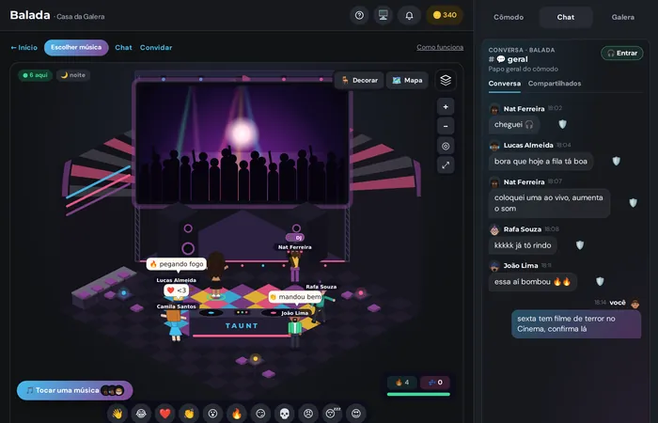Click Entrar voice headphone button
The image size is (658, 423).
click(622, 54)
